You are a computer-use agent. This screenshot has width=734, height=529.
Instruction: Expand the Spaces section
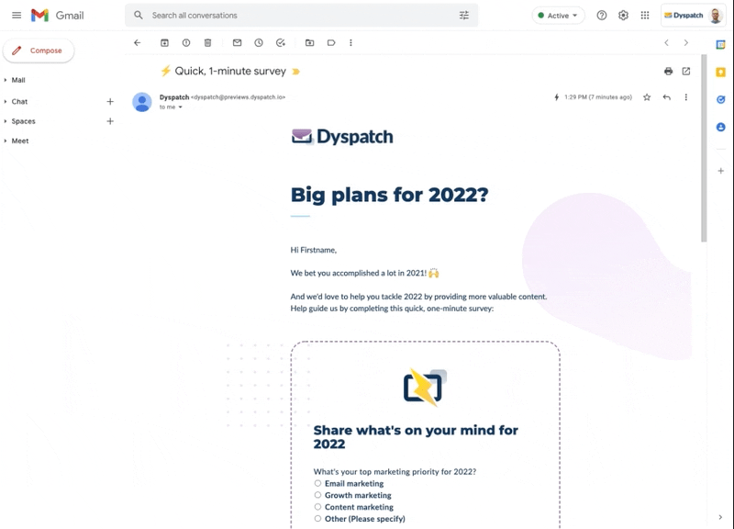[x=6, y=121]
